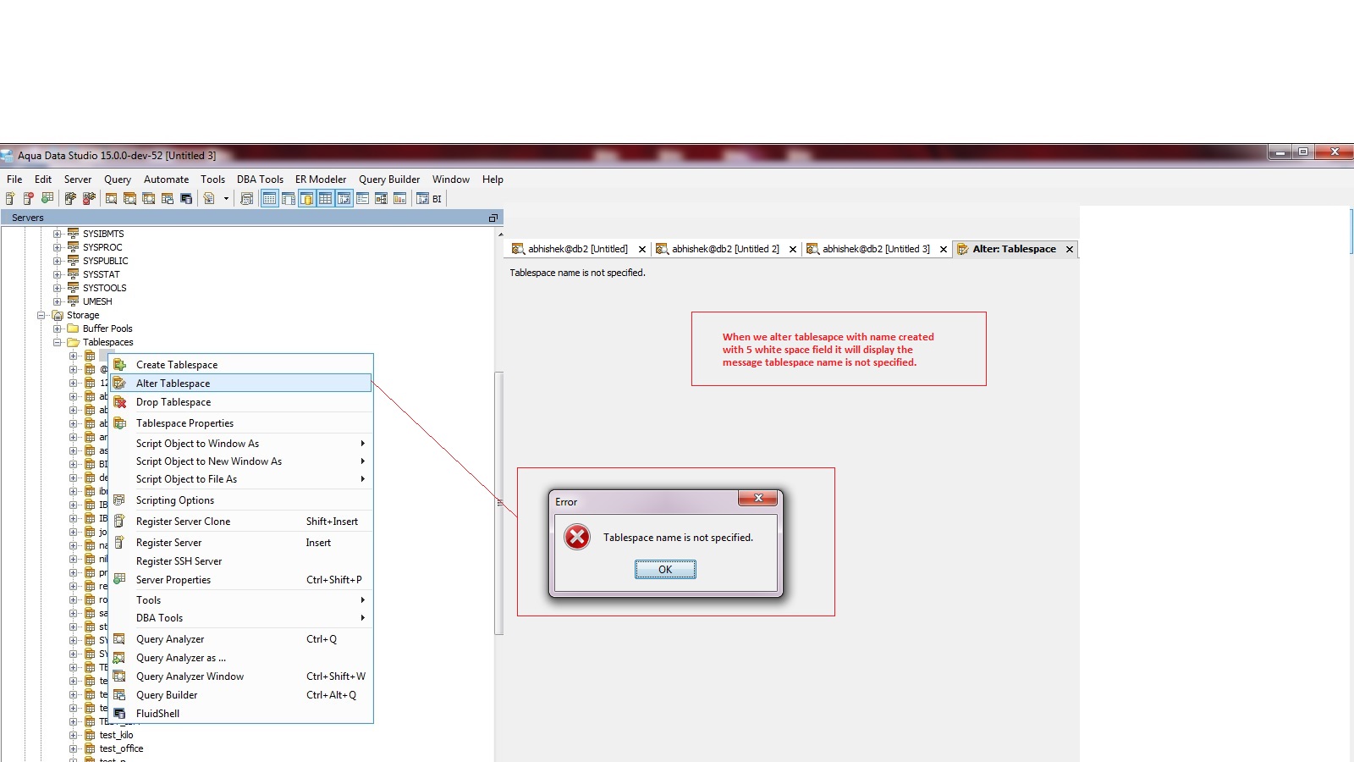The width and height of the screenshot is (1354, 762).
Task: Open the Help menu
Action: coord(493,179)
